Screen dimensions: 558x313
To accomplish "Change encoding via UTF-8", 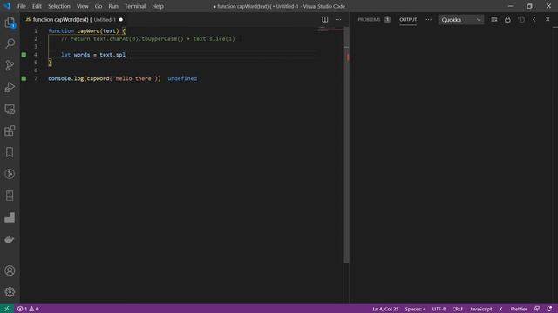I will coord(439,309).
